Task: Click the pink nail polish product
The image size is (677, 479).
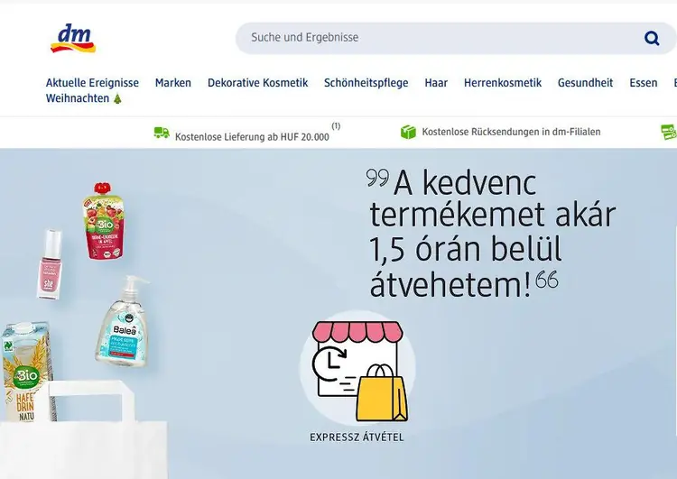Action: (x=50, y=264)
